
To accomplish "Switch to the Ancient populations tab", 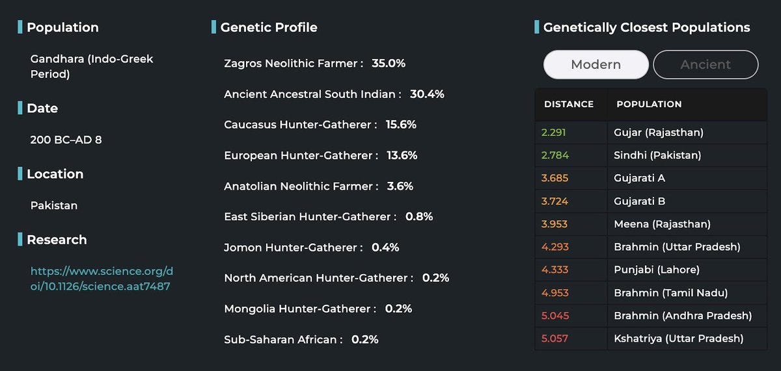I will (x=706, y=64).
